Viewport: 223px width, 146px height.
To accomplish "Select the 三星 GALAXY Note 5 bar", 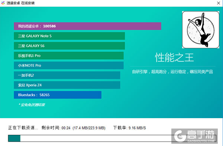I will click(70, 36).
